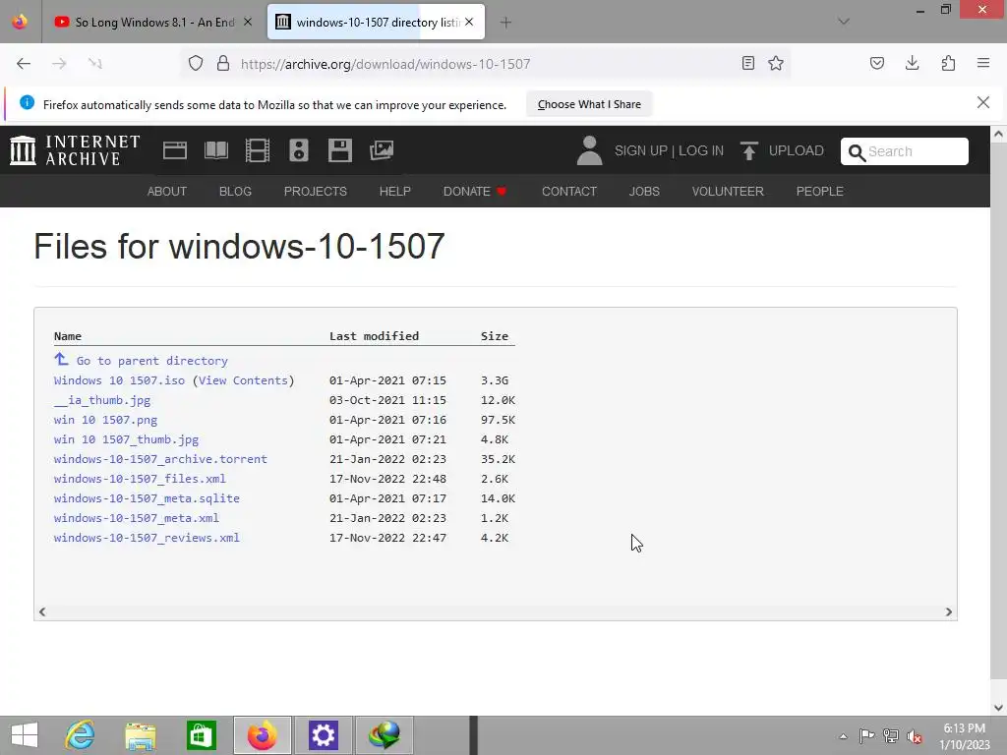This screenshot has width=1007, height=755.
Task: Download Windows 10 1507.iso file
Action: click(119, 380)
